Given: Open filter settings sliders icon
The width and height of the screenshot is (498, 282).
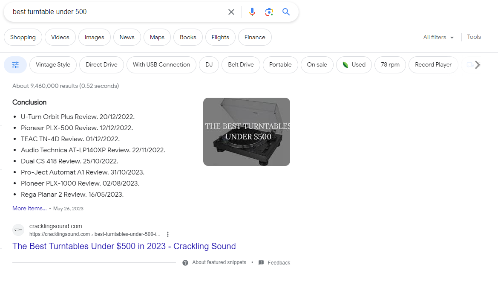Looking at the screenshot, I should click(x=15, y=65).
